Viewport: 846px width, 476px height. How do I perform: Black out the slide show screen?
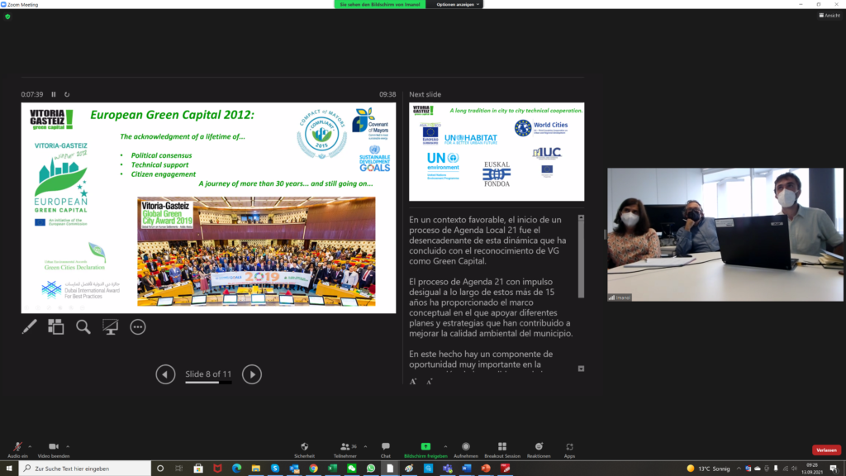point(110,327)
